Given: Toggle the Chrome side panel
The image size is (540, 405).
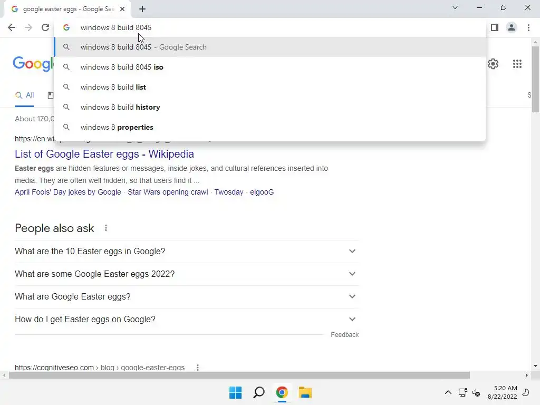Looking at the screenshot, I should tap(495, 27).
